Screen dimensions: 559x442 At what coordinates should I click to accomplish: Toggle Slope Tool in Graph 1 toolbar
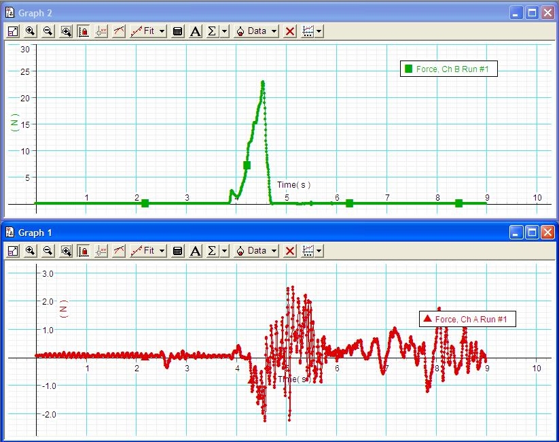pos(119,251)
